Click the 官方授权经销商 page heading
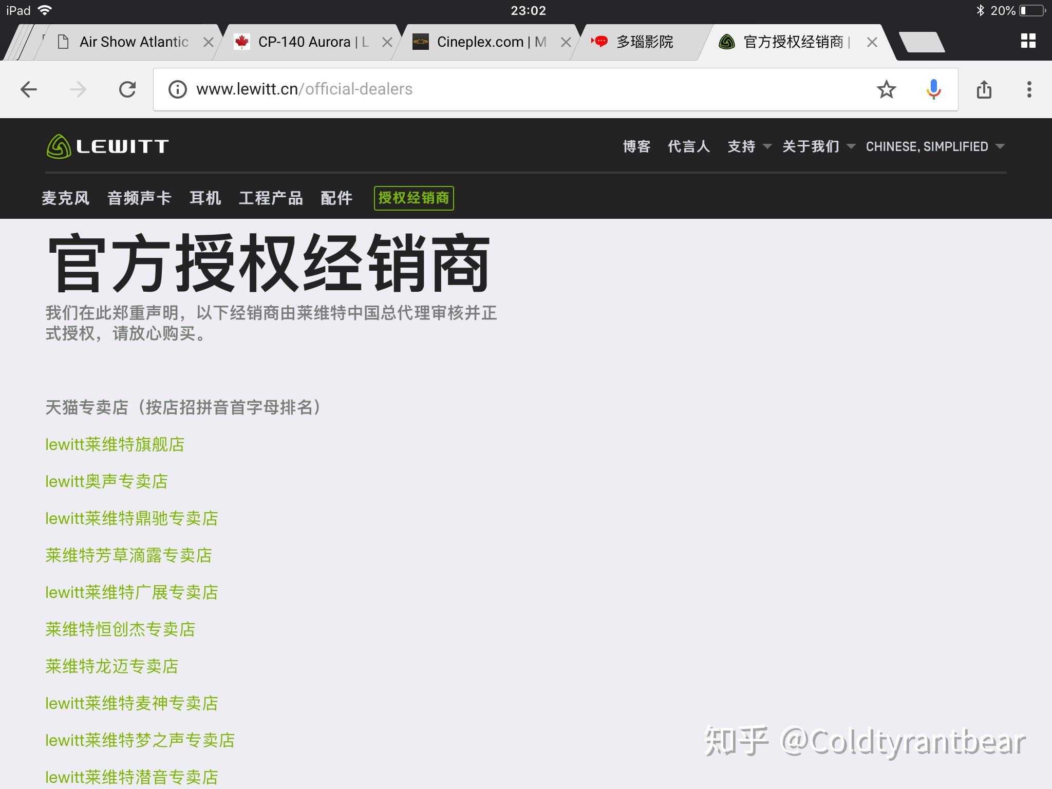The height and width of the screenshot is (789, 1052). click(x=269, y=263)
